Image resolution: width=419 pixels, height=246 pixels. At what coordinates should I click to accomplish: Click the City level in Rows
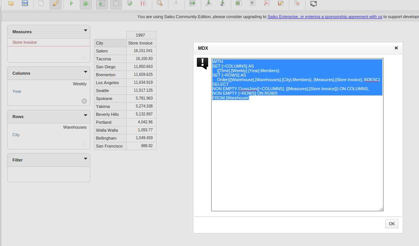pos(16,135)
